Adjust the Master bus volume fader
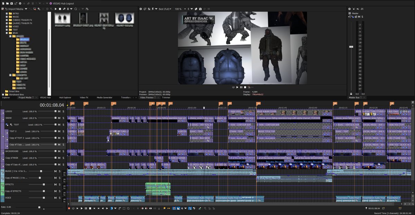The image size is (415, 215). tap(351, 46)
